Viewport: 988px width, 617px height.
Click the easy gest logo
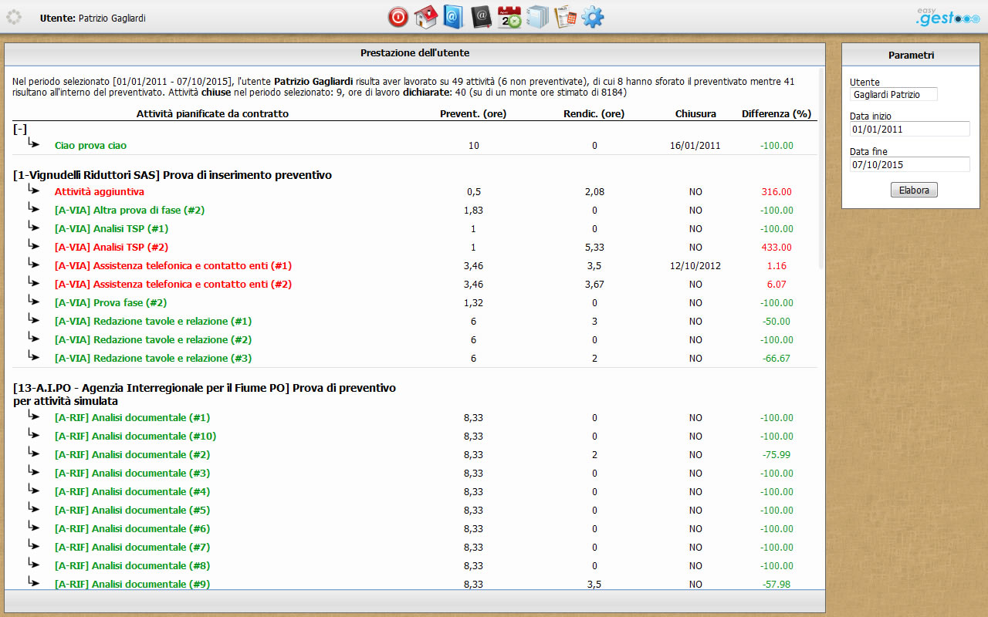(947, 17)
